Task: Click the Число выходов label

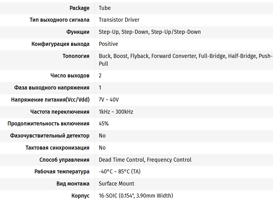Action: coord(70,76)
